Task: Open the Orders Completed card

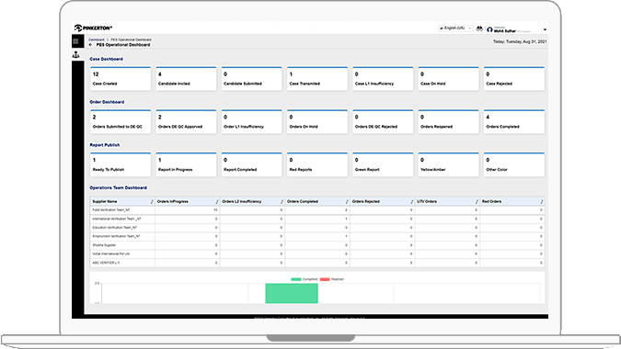Action: pos(513,122)
